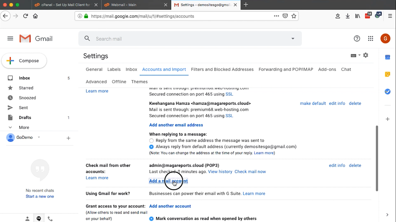Viewport: 396px width, 222px height.
Task: Click the Firefox reload button
Action: (26, 16)
